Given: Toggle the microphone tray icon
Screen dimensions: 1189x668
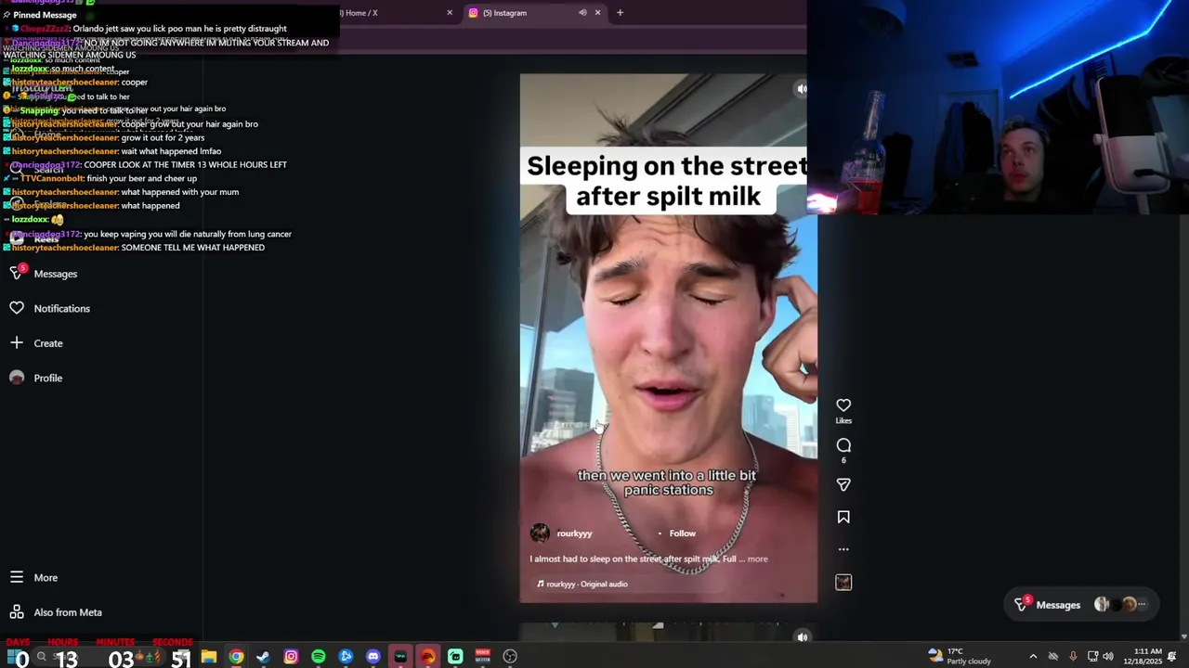Looking at the screenshot, I should point(1073,657).
